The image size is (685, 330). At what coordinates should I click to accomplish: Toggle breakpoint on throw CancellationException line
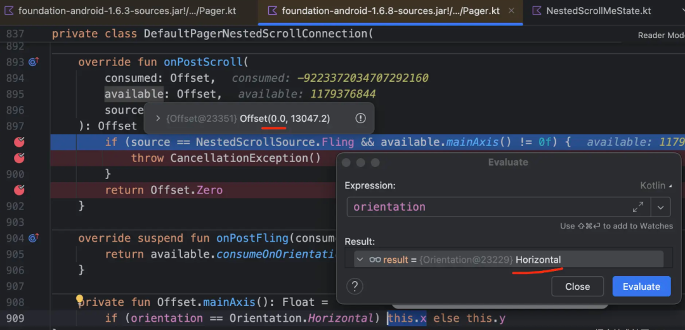19,158
